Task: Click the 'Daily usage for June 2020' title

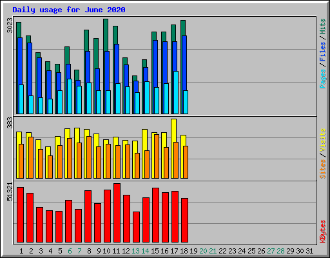Action: (x=69, y=10)
